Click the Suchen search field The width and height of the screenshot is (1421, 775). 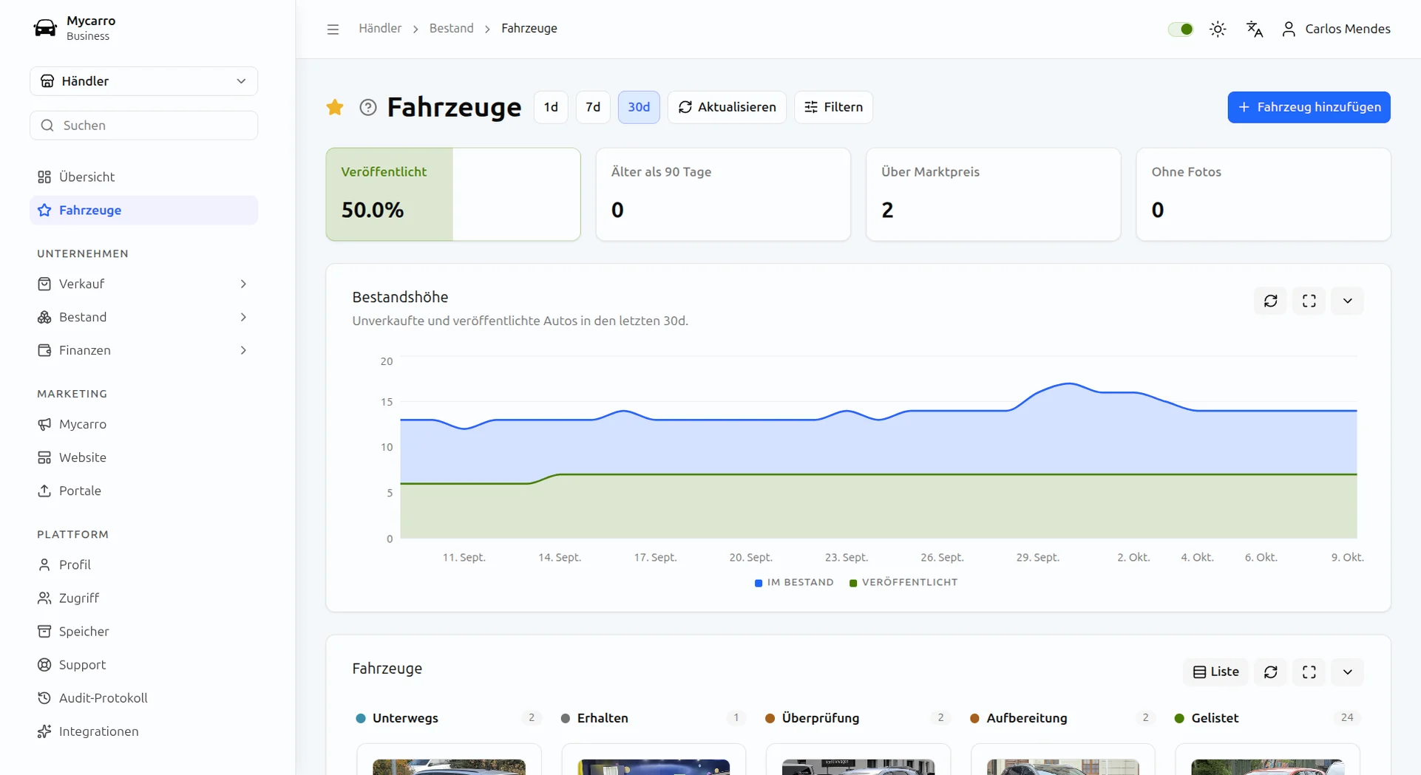[143, 126]
